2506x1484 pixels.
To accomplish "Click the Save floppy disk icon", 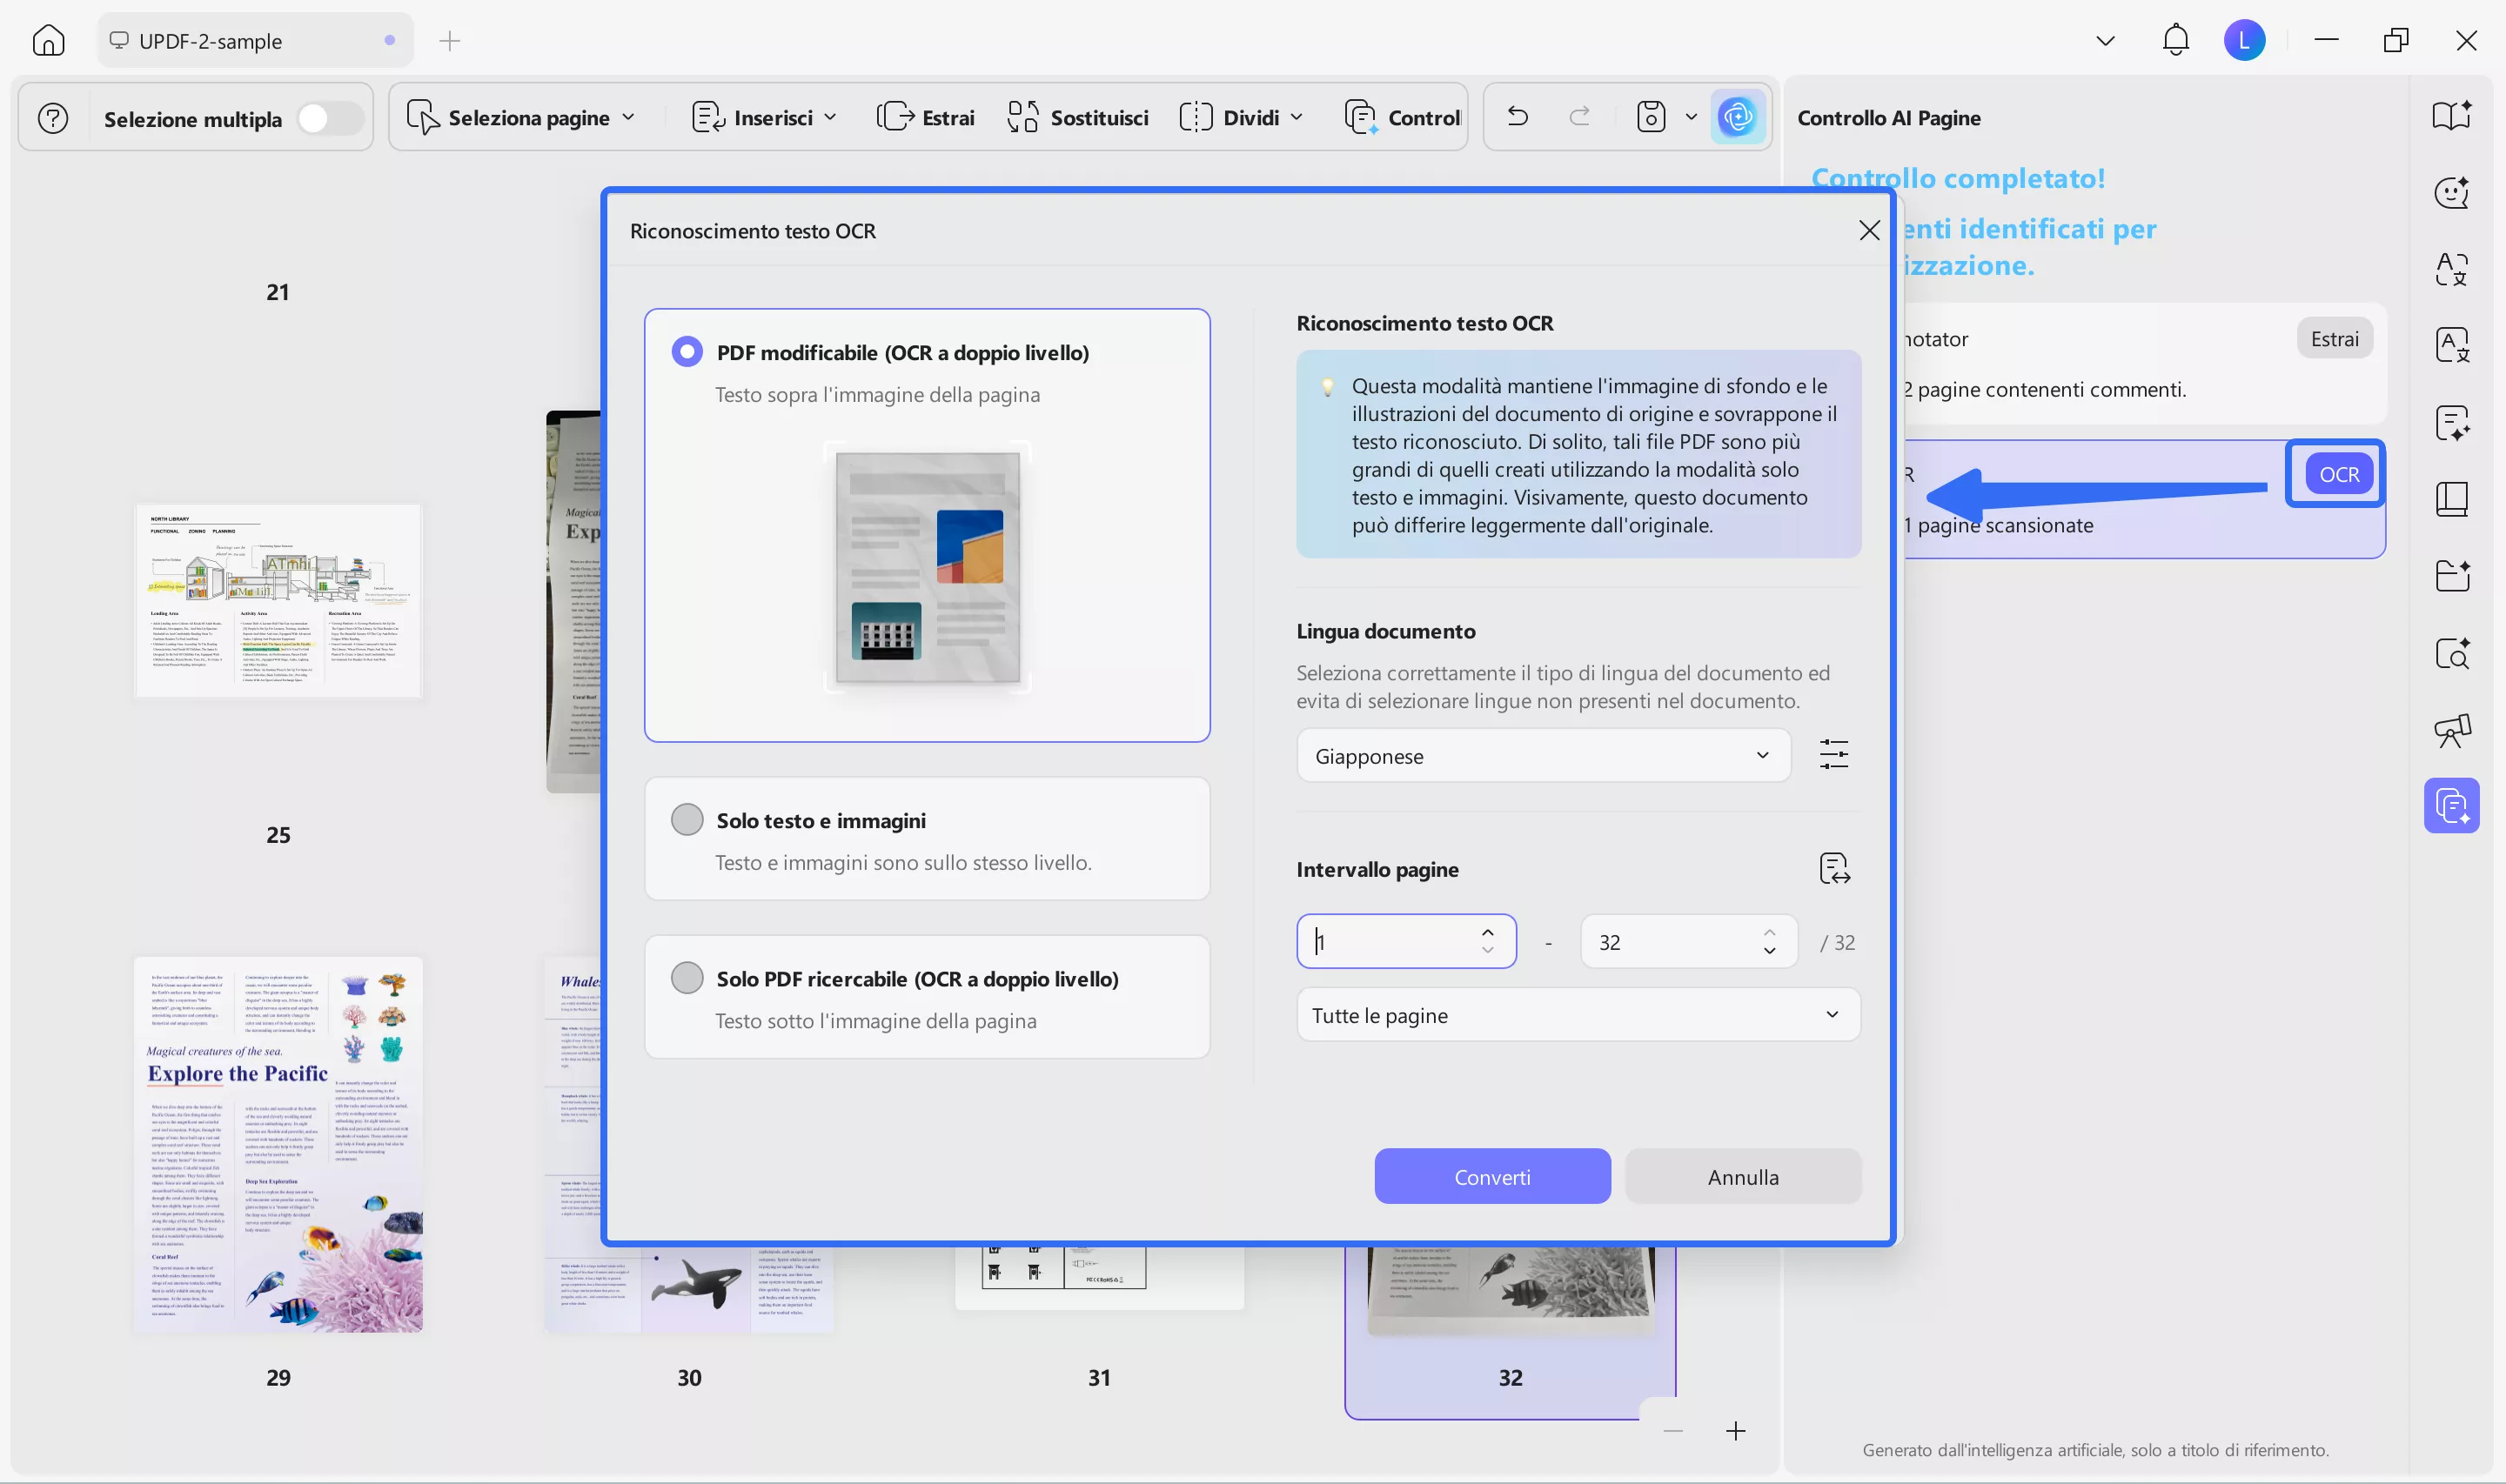I will pyautogui.click(x=1650, y=117).
